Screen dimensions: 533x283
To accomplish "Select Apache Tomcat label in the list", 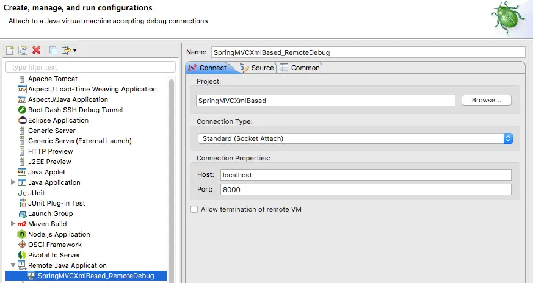I will (x=53, y=79).
